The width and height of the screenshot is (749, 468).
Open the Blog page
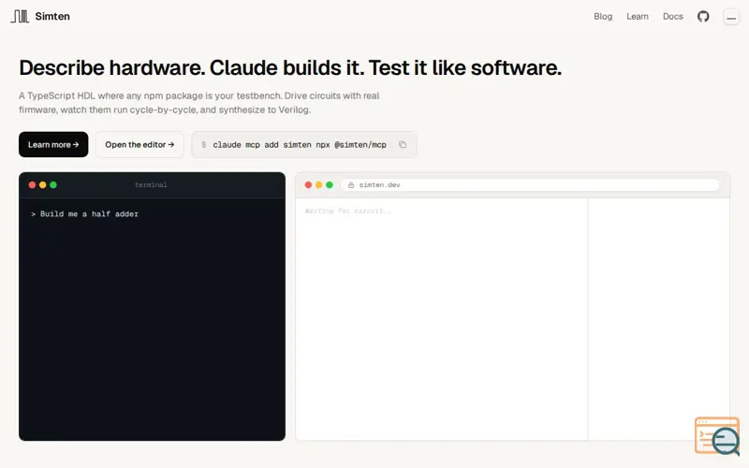click(x=603, y=16)
